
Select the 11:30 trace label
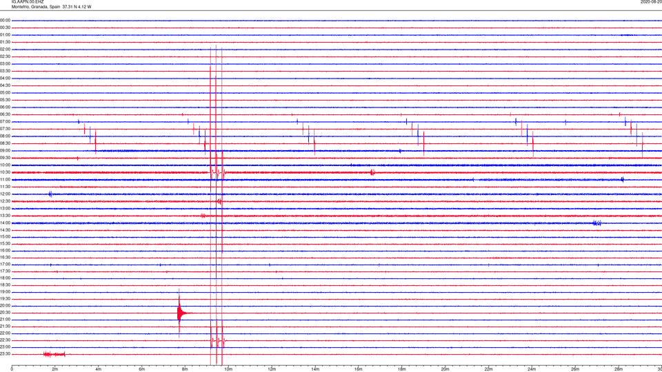click(5, 187)
